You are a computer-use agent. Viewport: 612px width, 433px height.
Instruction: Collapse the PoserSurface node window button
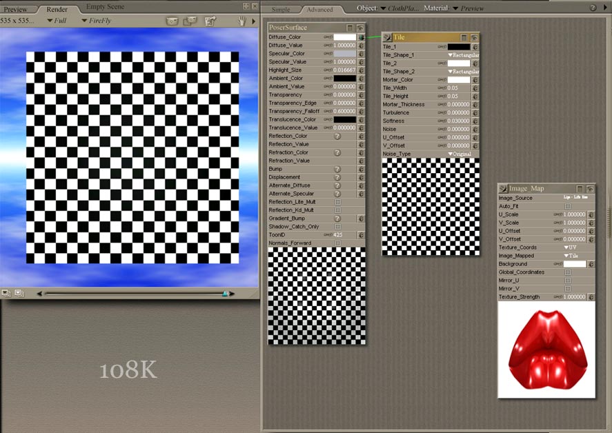350,28
